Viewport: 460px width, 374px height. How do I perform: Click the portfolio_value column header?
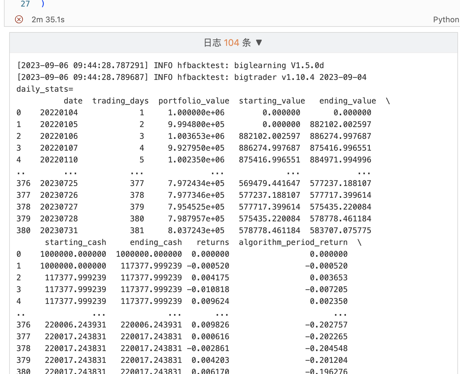[194, 101]
